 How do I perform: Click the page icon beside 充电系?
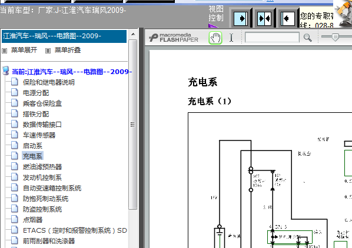click(15, 156)
